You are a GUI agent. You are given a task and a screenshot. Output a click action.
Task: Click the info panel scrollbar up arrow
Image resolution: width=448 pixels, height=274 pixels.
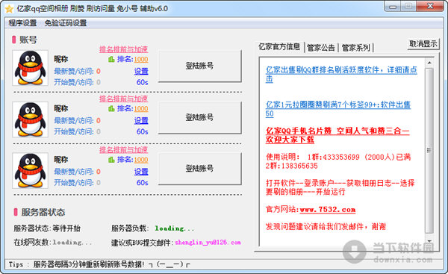click(429, 63)
